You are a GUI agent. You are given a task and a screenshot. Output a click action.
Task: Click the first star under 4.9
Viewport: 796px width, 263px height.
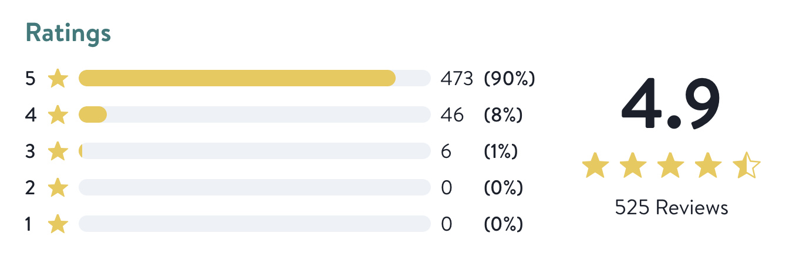[x=596, y=166]
